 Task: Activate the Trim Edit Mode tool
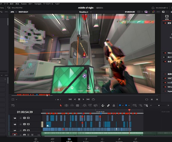66,105
